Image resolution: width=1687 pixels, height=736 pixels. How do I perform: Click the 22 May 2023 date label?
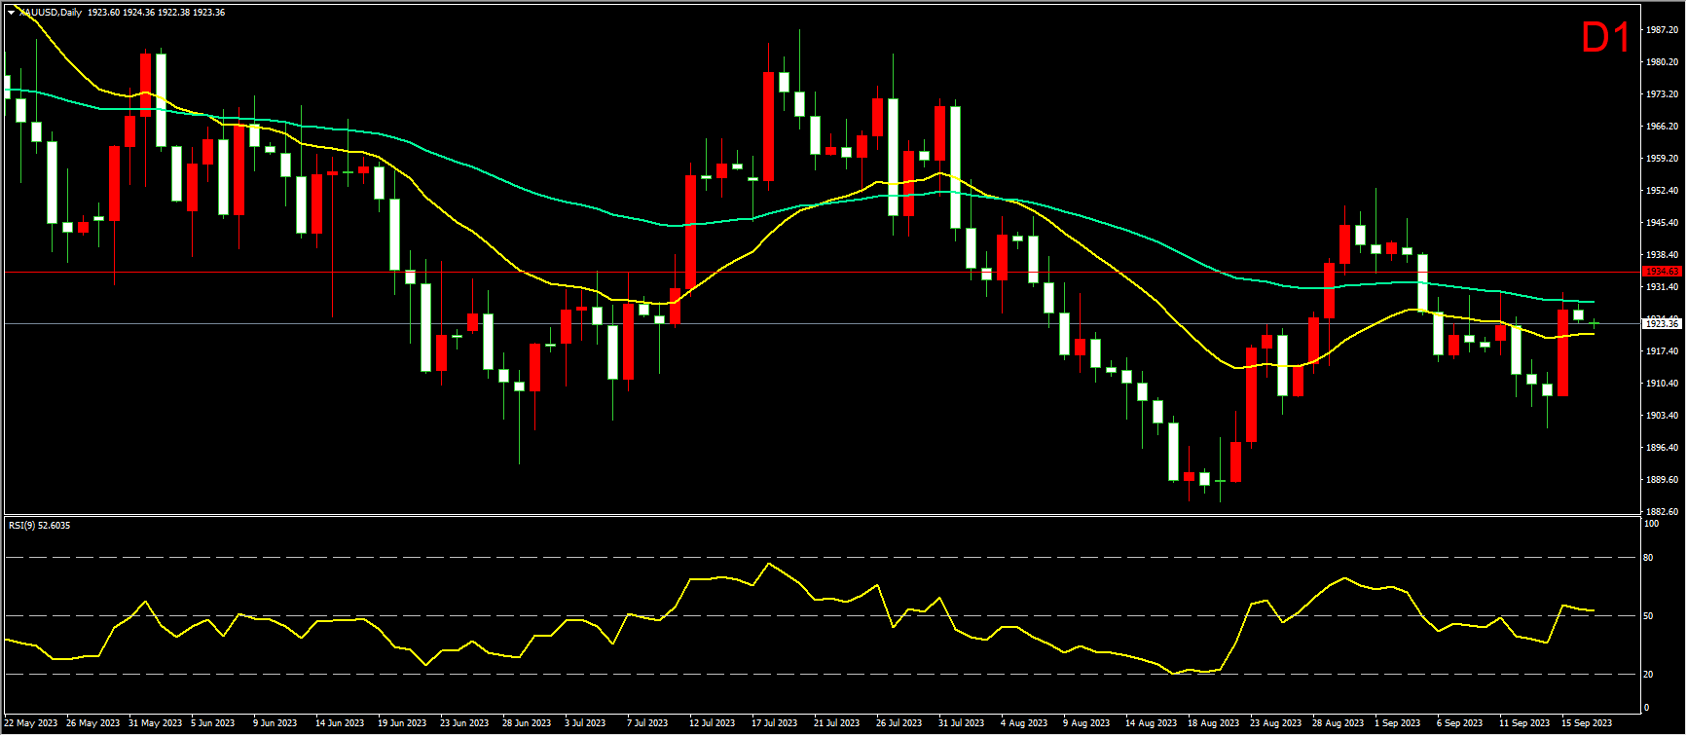point(31,723)
